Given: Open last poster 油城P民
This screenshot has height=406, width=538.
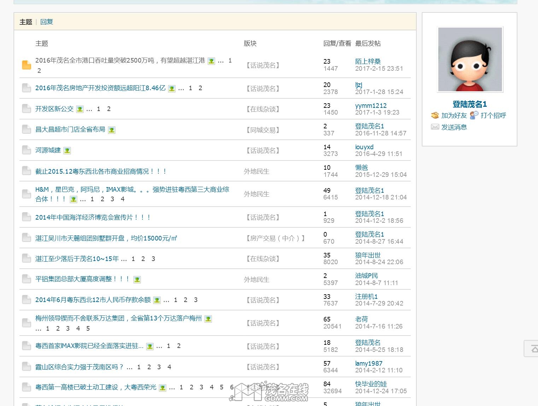Looking at the screenshot, I should 367,276.
